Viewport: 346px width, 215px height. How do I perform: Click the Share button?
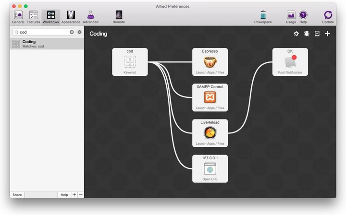point(17,195)
